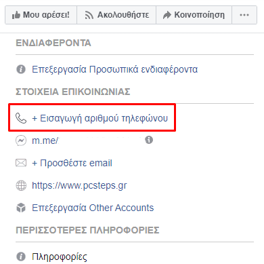Click the globe website icon
Viewport: 264px width, 264px height.
pyautogui.click(x=21, y=185)
